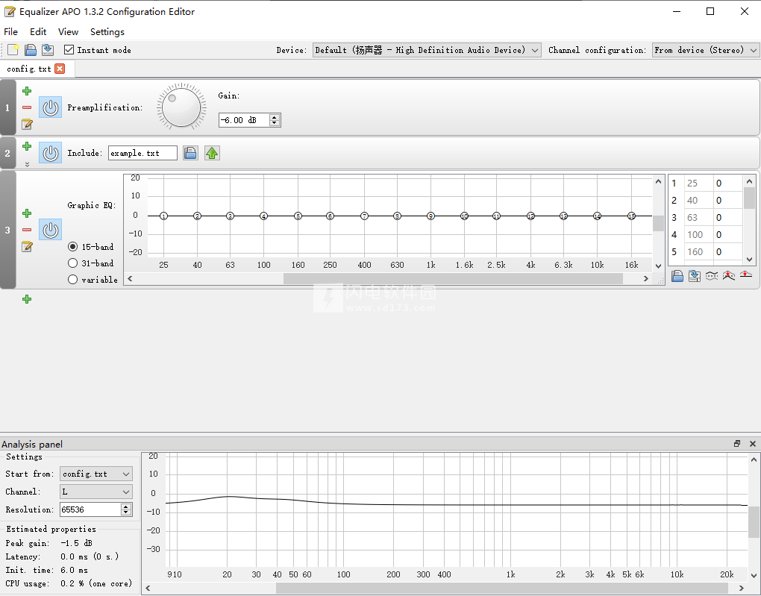Toggle power for the Graphic EQ filter
The width and height of the screenshot is (761, 596).
point(51,230)
